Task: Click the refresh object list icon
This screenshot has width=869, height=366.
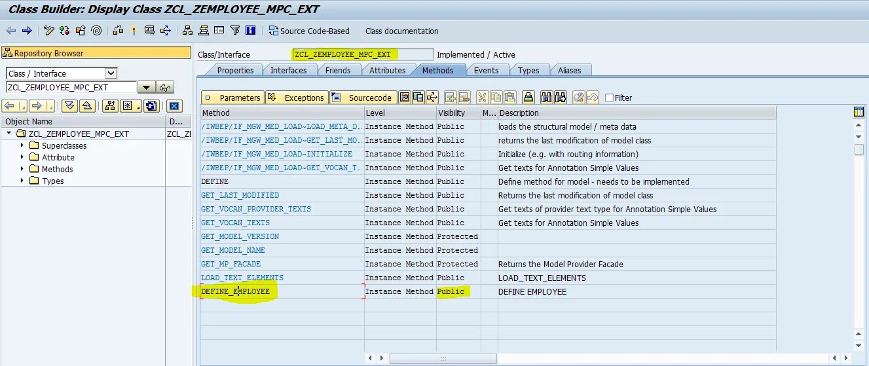Action: click(151, 106)
